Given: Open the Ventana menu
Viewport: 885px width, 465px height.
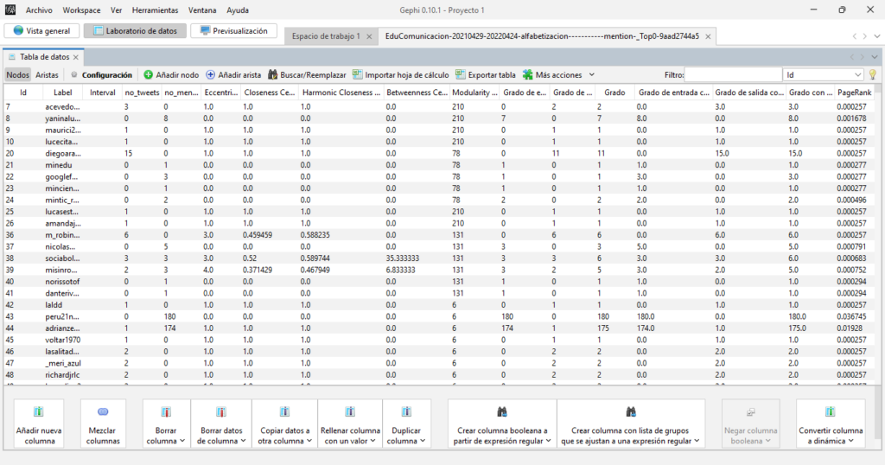Looking at the screenshot, I should coord(202,10).
